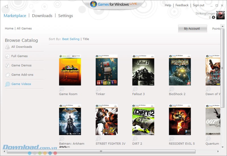Screen dimensions: 227x156
Task: Click the Game Room title text
Action: tap(68, 94)
